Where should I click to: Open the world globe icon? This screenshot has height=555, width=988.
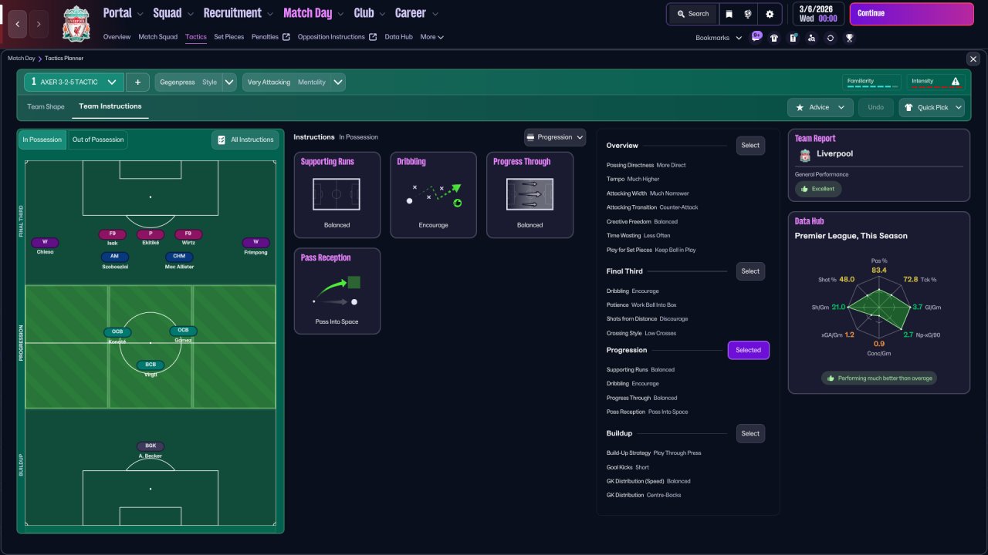(748, 14)
